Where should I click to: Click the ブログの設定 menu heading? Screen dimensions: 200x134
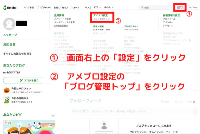(x=99, y=41)
